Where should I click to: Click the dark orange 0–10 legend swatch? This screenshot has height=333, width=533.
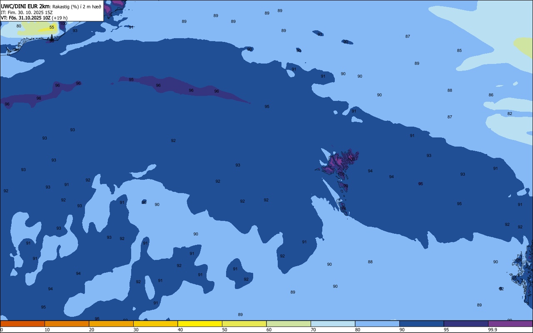pyautogui.click(x=22, y=323)
